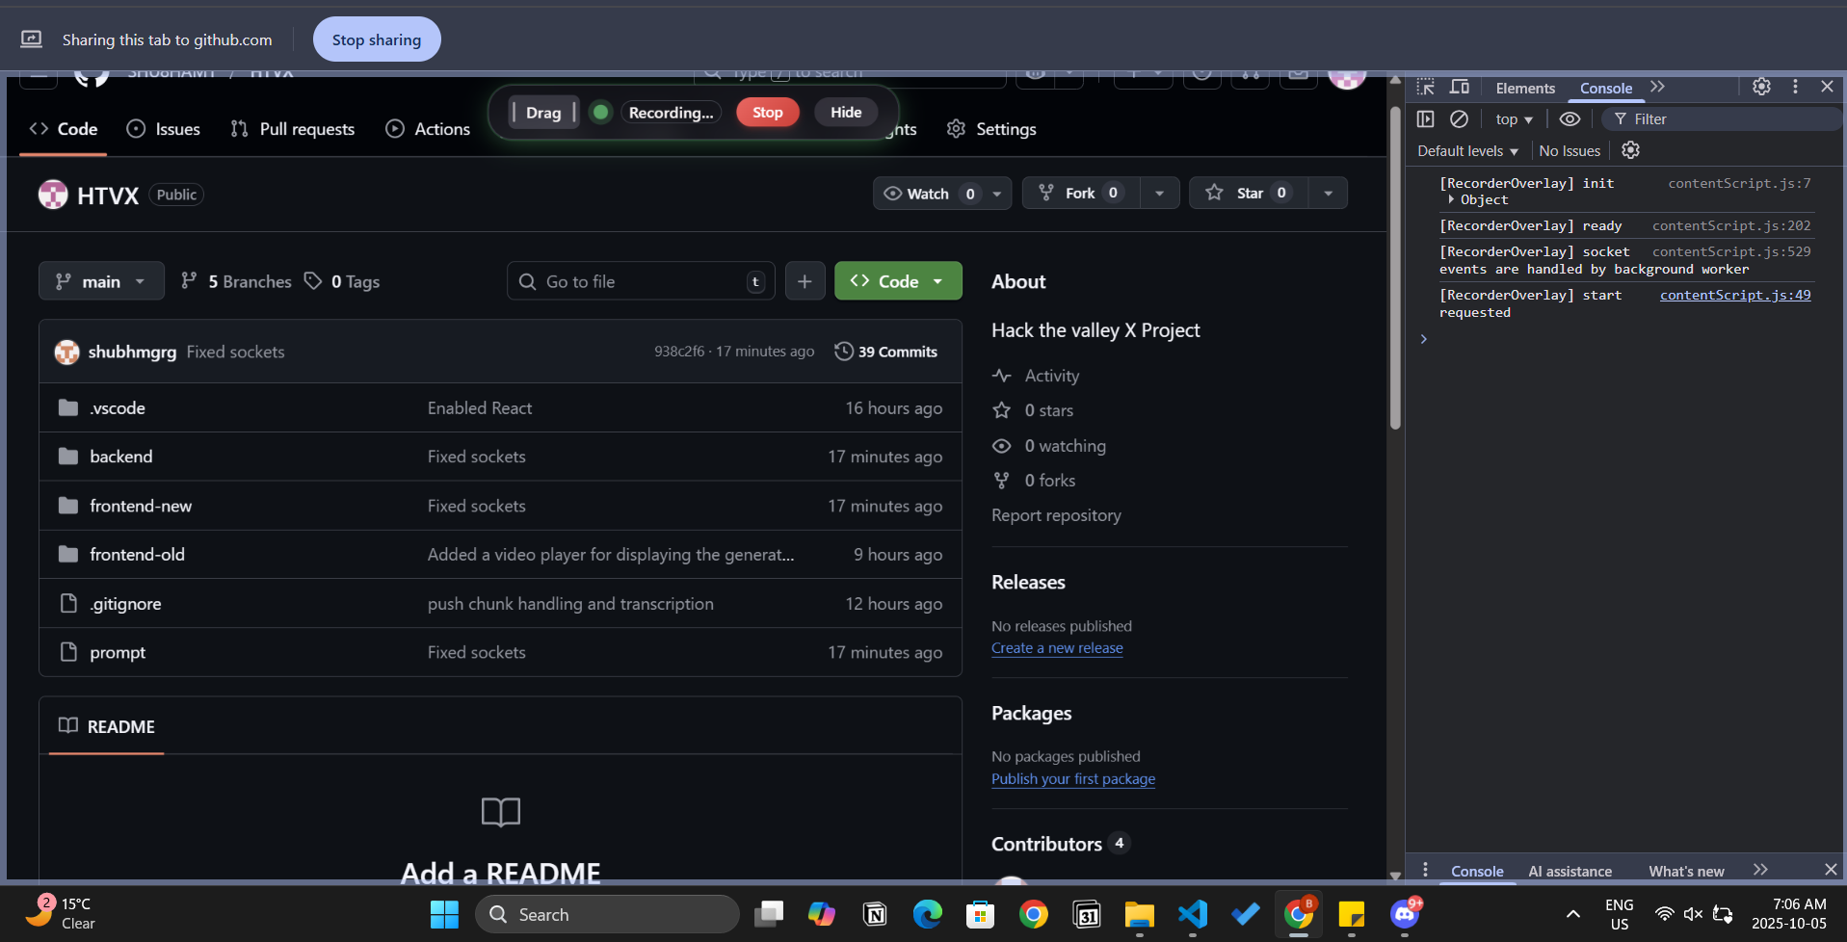Image resolution: width=1847 pixels, height=942 pixels.
Task: Click the DevTools inspect element icon
Action: coord(1426,88)
